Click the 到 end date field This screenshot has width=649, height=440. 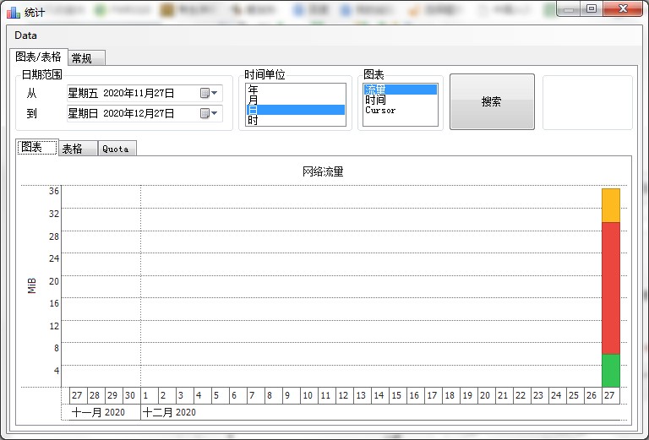pyautogui.click(x=131, y=113)
